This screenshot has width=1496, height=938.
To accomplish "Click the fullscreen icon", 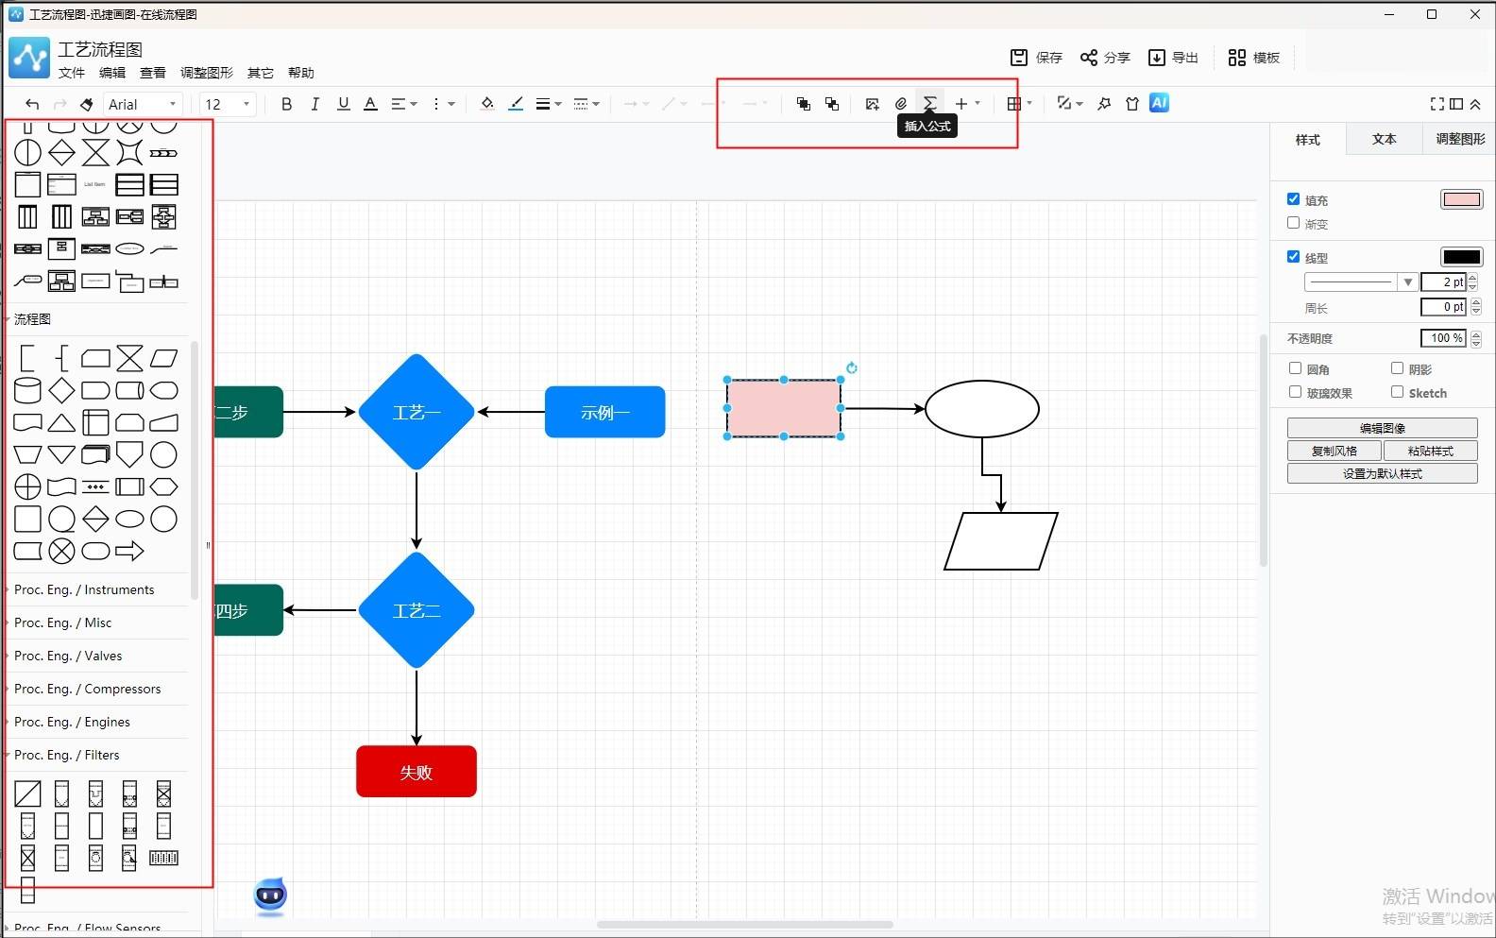I will click(x=1437, y=104).
